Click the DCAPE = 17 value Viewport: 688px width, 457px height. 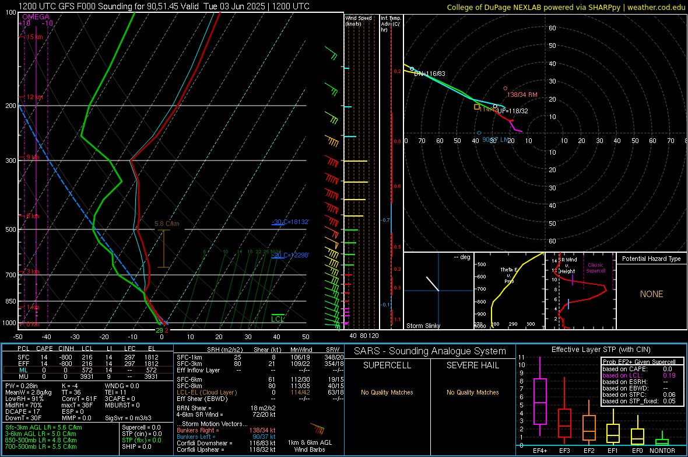click(22, 411)
